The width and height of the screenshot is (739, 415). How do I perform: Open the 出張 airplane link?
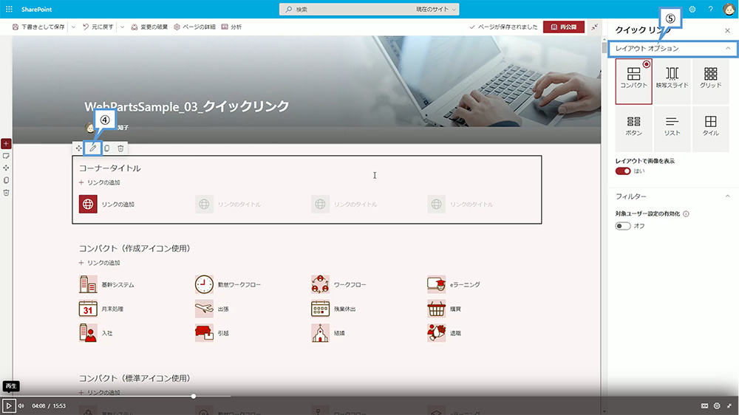[212, 309]
